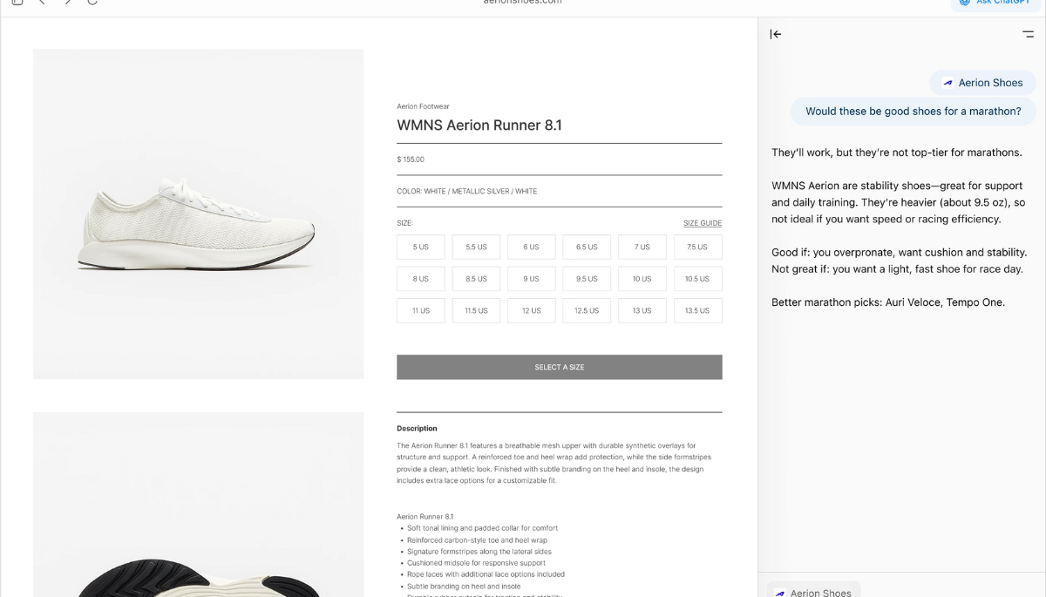Collapse the chat sidebar with the arrow icon
The image size is (1046, 597).
(x=776, y=34)
